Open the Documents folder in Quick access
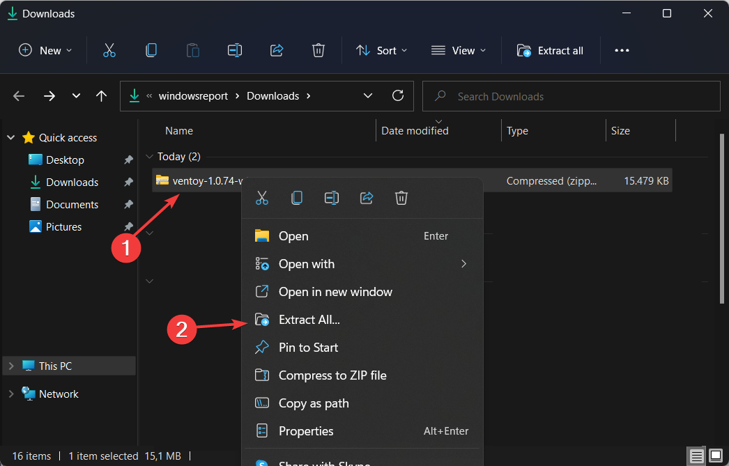 coord(72,204)
